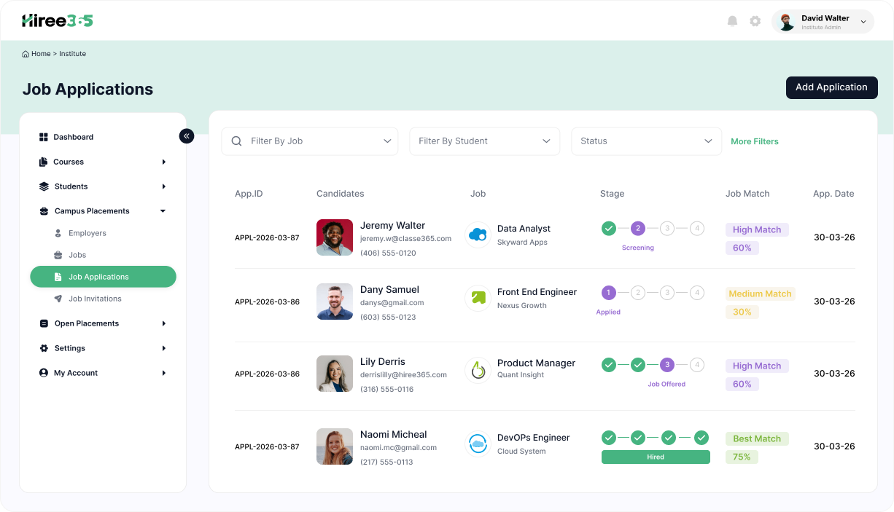Click the Employers person icon

point(58,233)
